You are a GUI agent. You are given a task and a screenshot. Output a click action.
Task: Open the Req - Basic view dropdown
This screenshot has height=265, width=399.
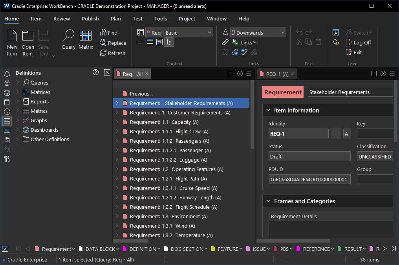(x=179, y=33)
